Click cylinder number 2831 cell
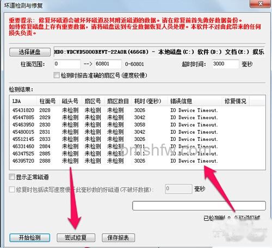The width and height of the screenshot is (272, 248). (45, 132)
